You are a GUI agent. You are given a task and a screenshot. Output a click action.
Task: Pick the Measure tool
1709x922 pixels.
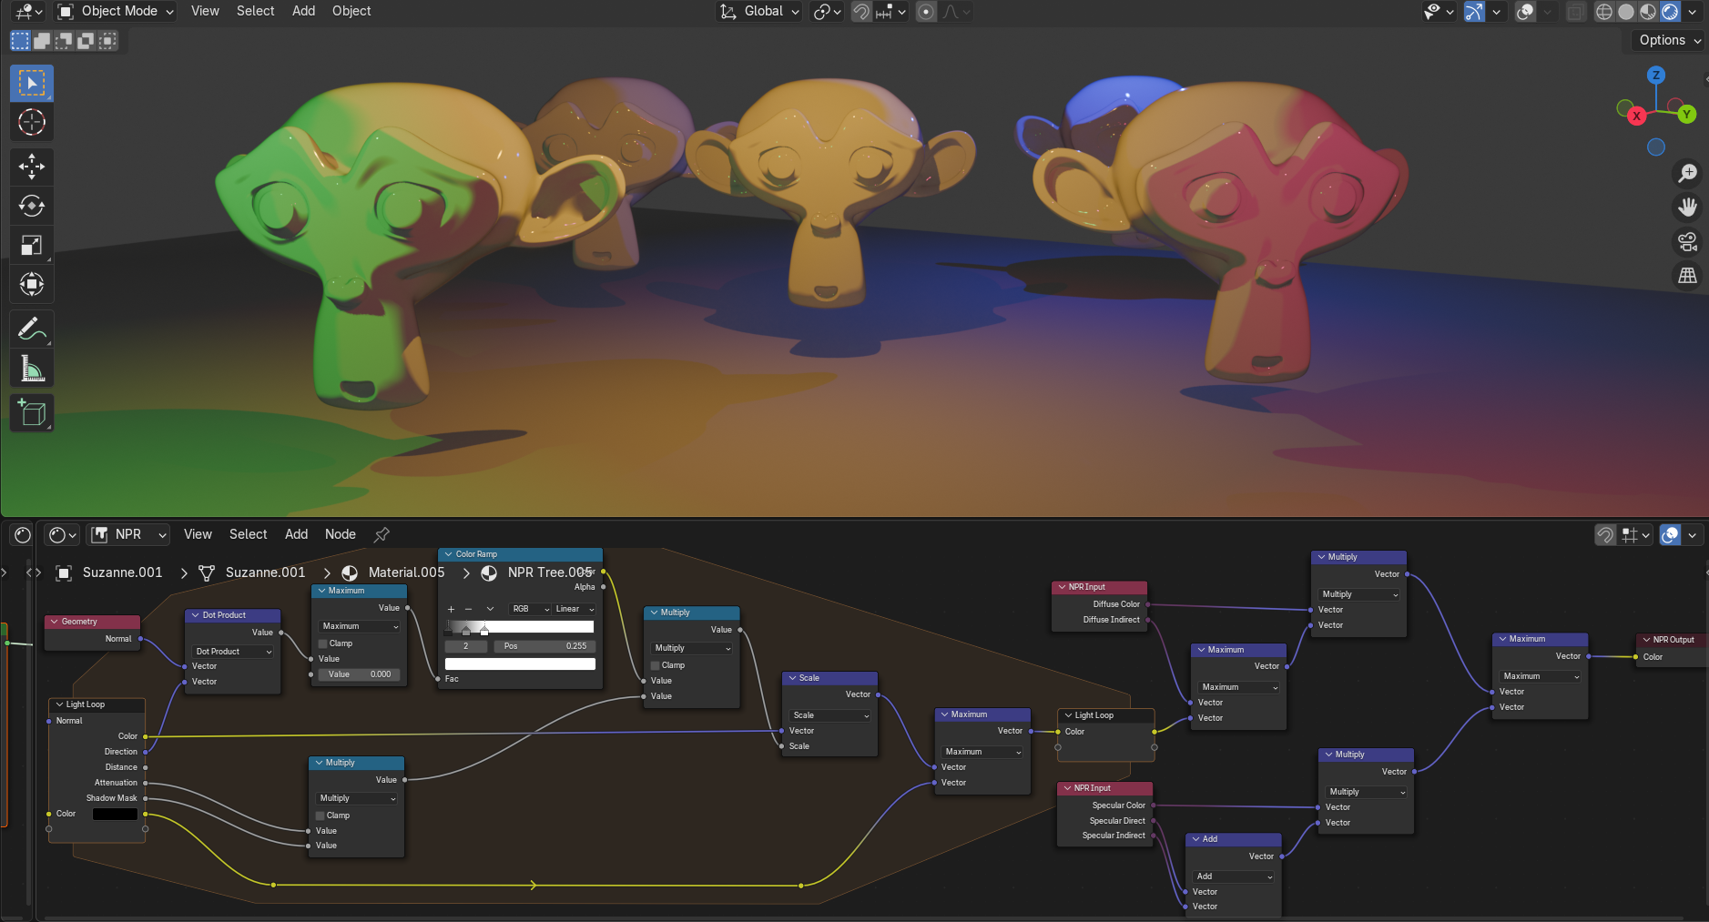32,369
